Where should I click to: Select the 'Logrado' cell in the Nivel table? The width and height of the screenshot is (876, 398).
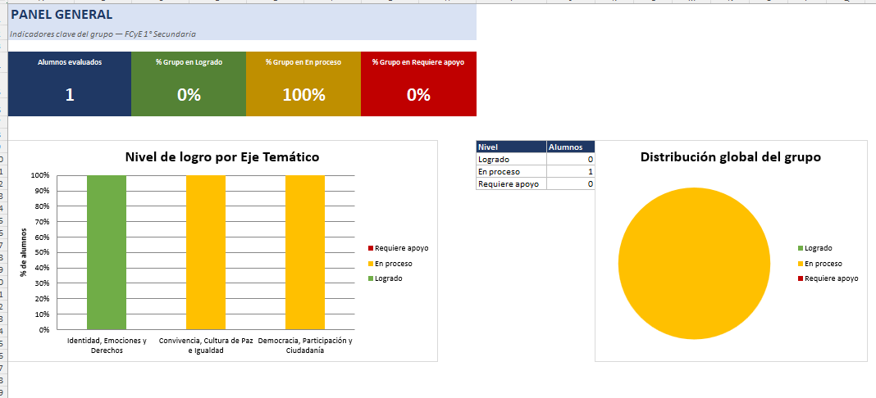(x=511, y=160)
